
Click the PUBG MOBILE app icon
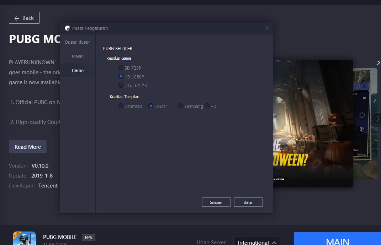tap(25, 238)
